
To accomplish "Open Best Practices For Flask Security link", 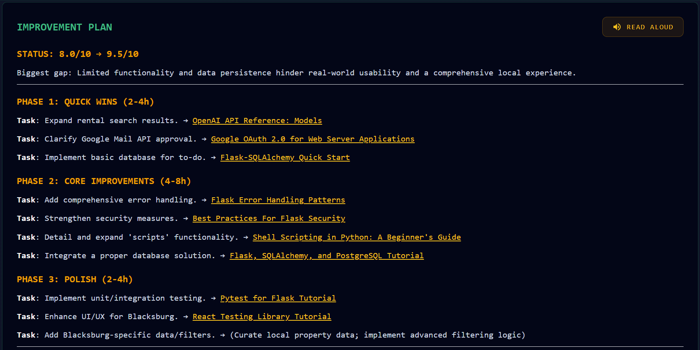I will 269,218.
